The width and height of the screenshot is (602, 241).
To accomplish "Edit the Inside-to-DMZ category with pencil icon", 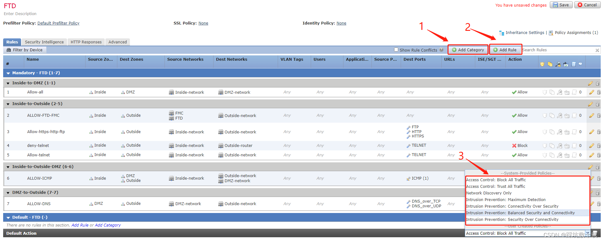I will click(x=590, y=83).
